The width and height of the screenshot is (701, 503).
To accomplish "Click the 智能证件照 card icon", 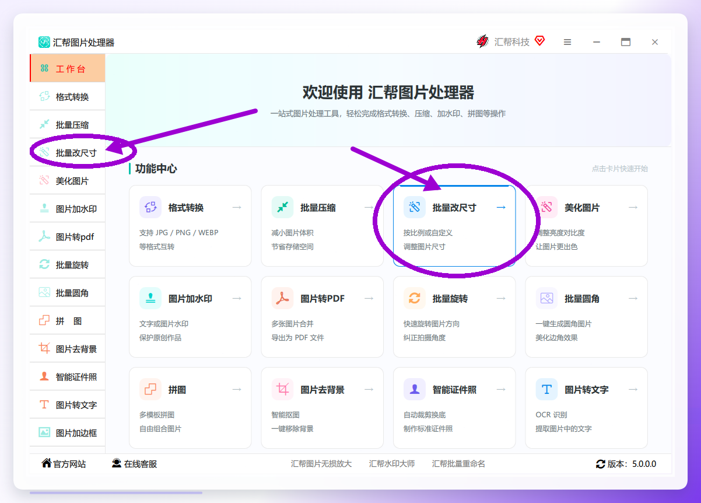I will coord(415,389).
